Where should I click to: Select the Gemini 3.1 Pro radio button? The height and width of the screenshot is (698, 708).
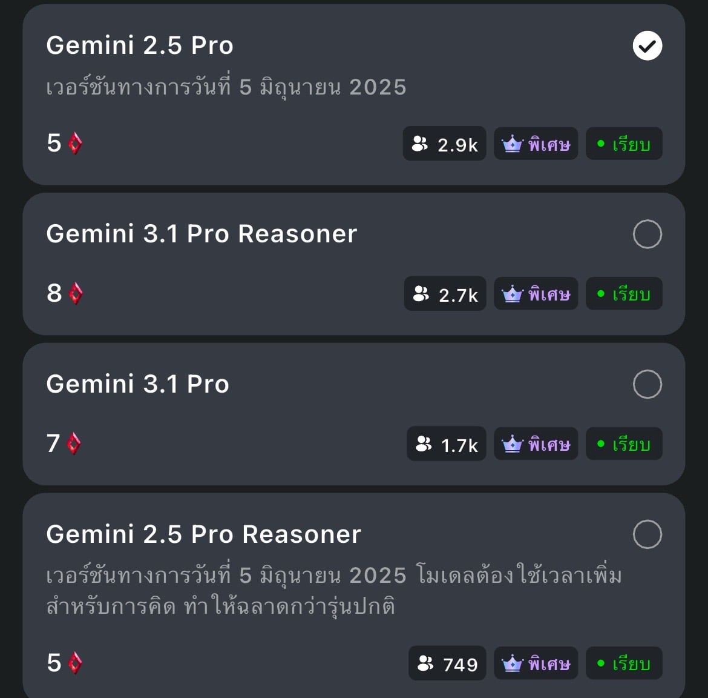tap(647, 384)
